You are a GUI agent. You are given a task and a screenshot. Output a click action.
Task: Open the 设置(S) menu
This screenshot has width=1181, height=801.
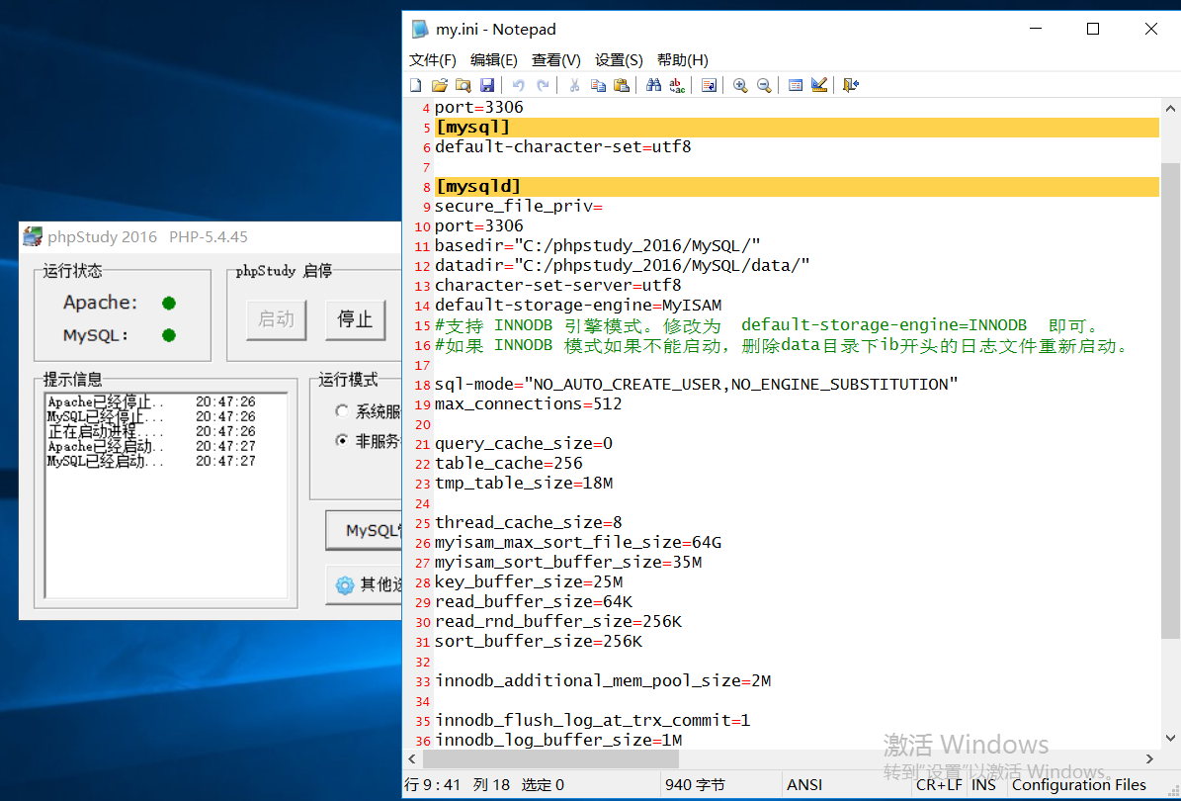click(619, 60)
